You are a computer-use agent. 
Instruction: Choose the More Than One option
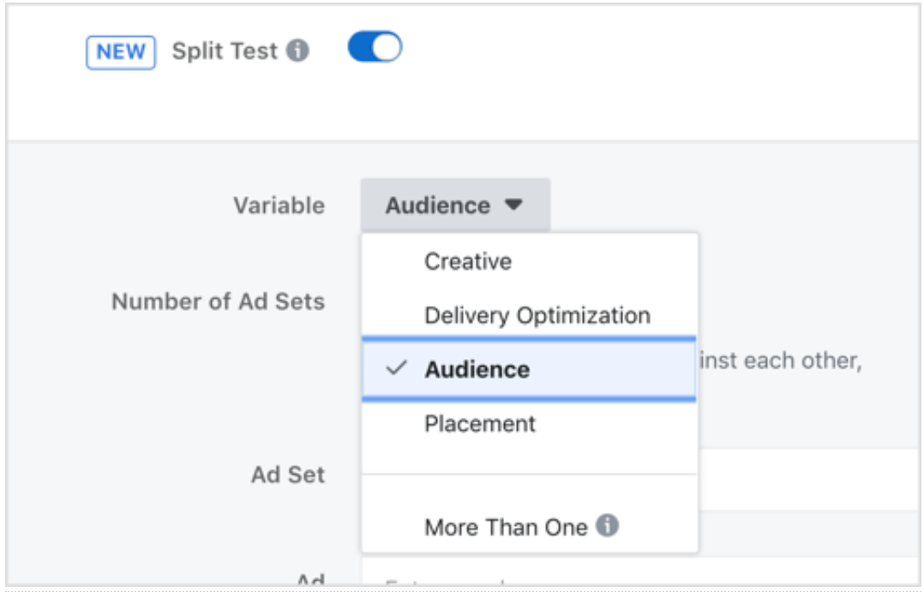tap(506, 527)
